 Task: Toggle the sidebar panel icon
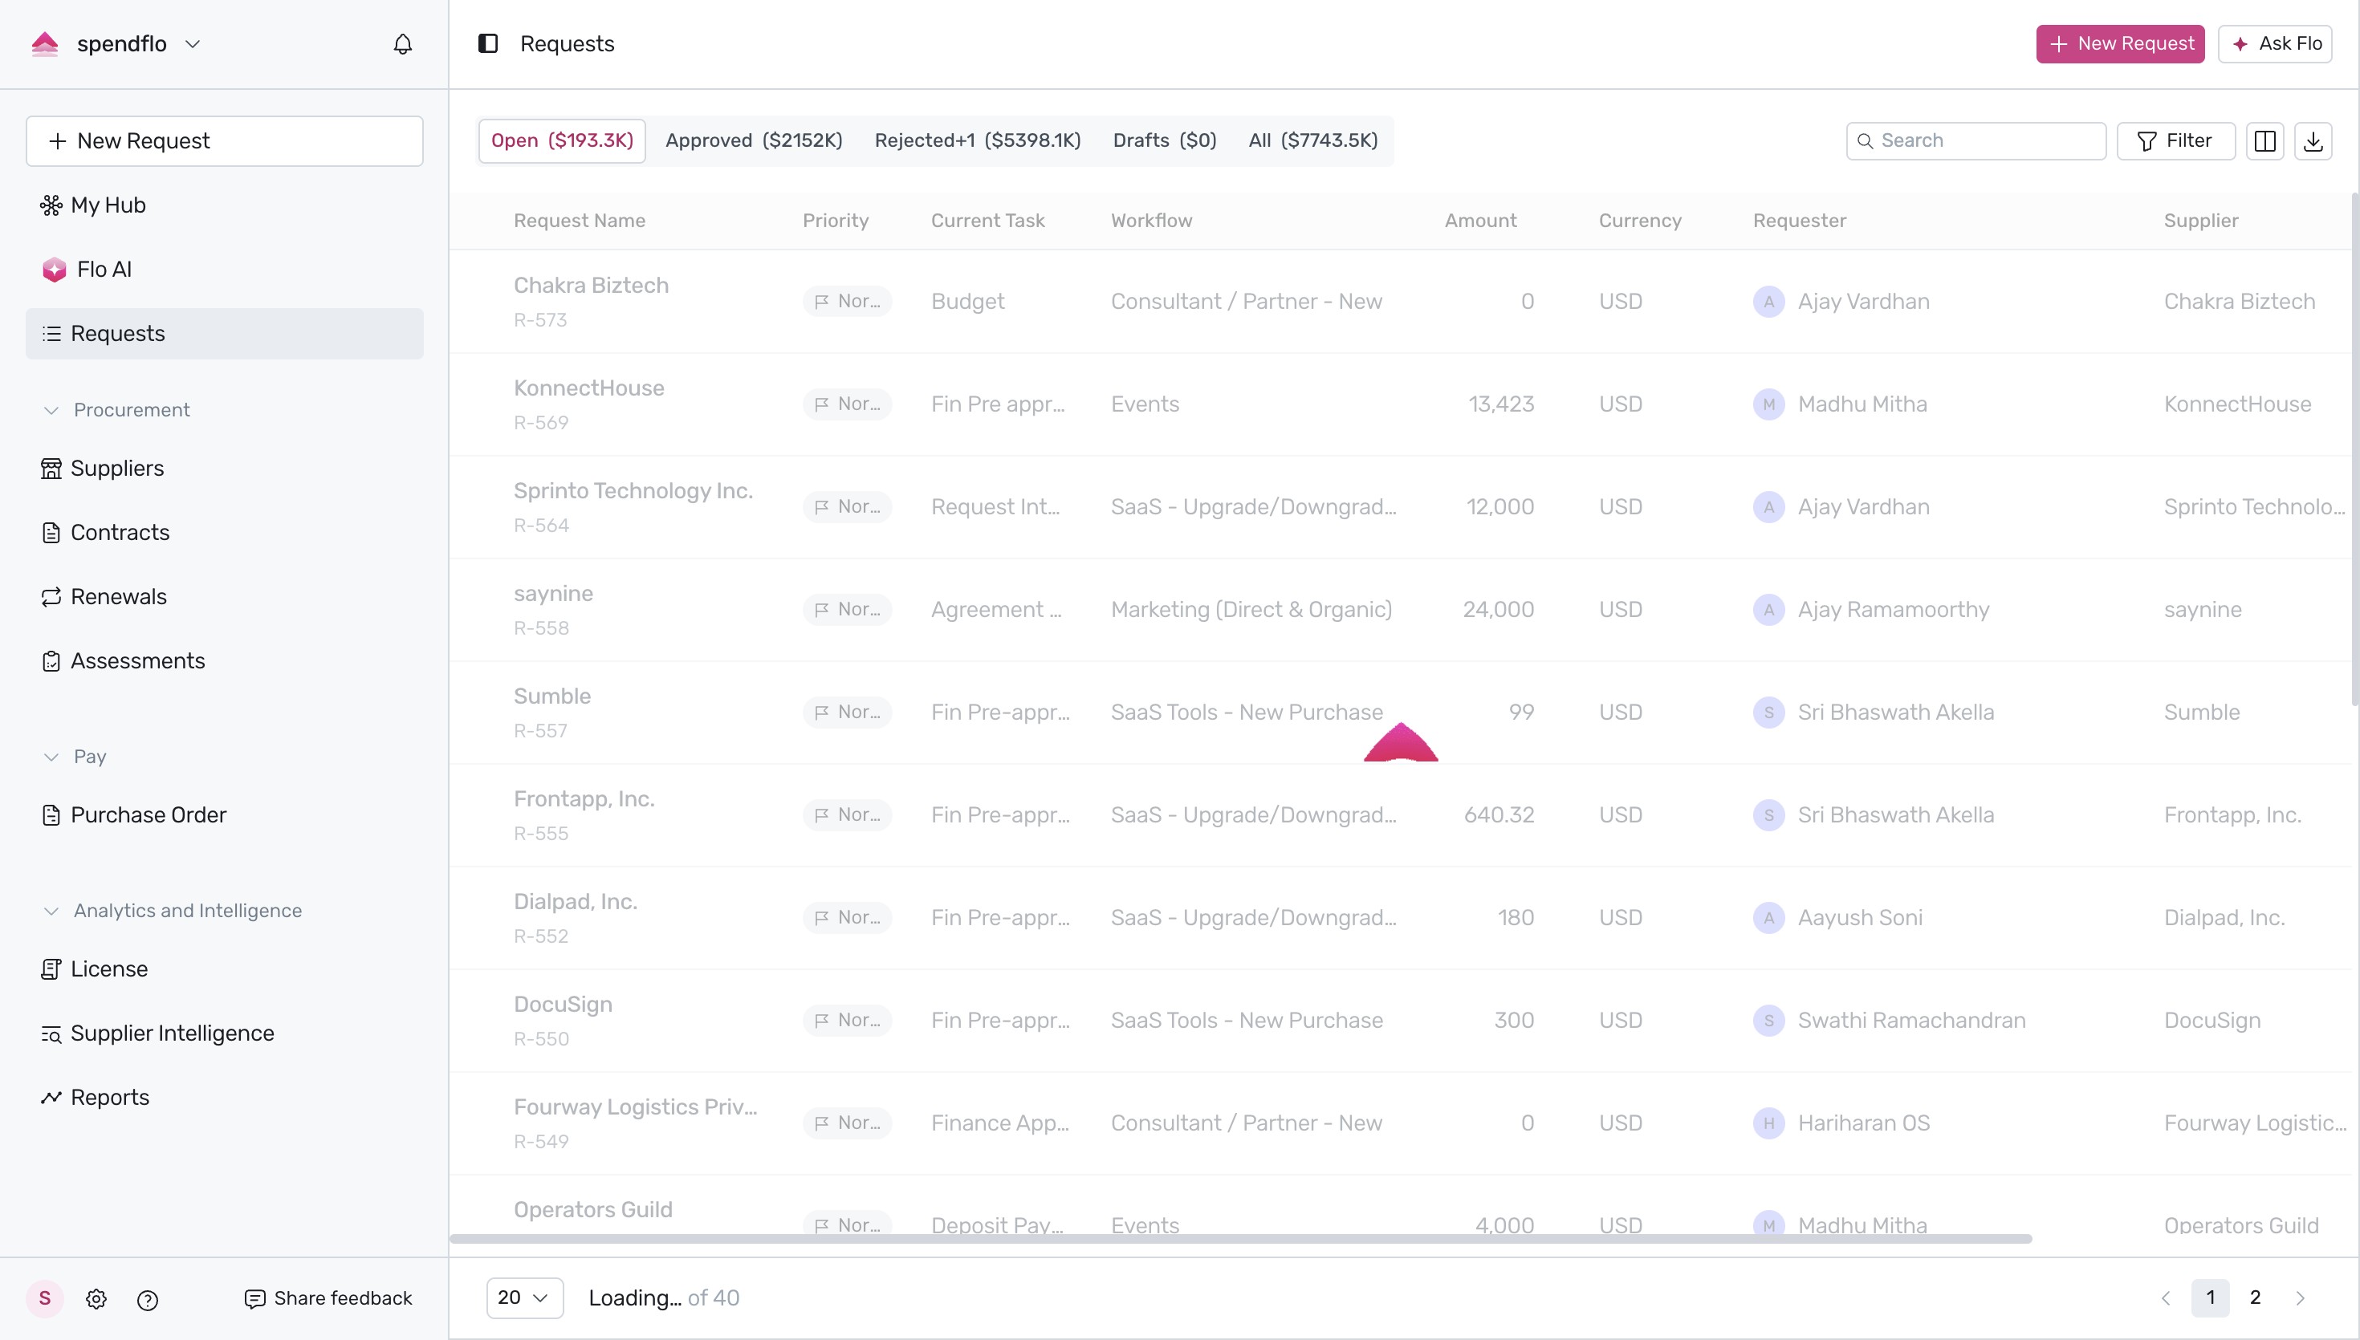coord(488,43)
